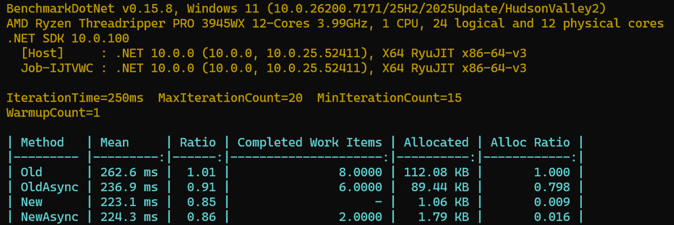Click the Allocated column header
The width and height of the screenshot is (674, 225).
[436, 143]
